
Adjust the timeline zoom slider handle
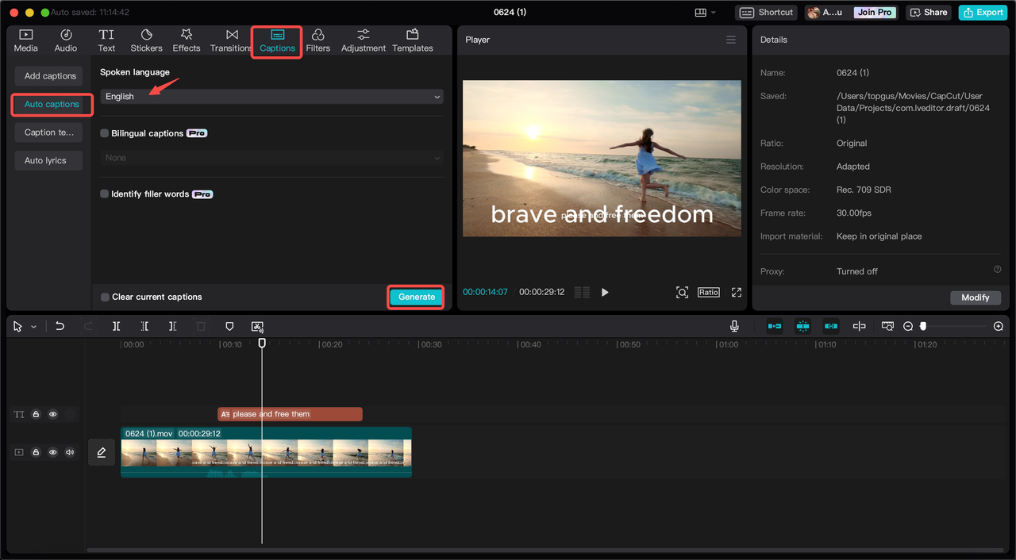click(x=923, y=326)
